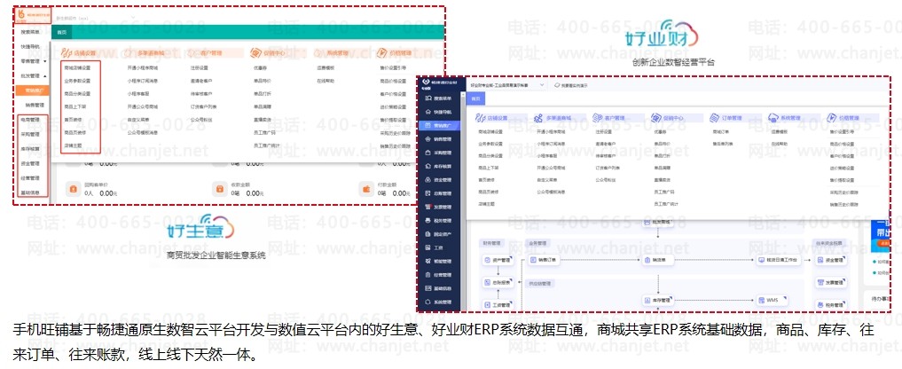Viewport: 902px width, 369px height.
Task: Open 税务管理 in 好业财 dark sidebar
Action: coord(438,221)
